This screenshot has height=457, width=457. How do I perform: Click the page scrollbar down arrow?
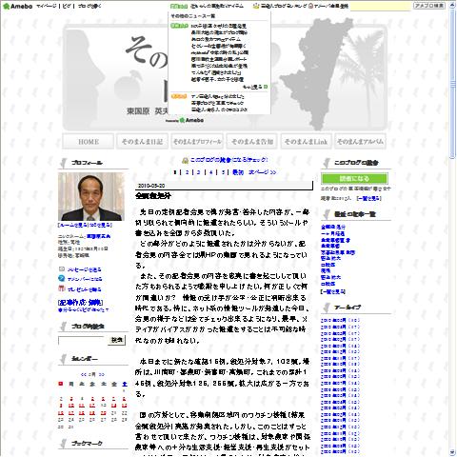tap(453, 452)
